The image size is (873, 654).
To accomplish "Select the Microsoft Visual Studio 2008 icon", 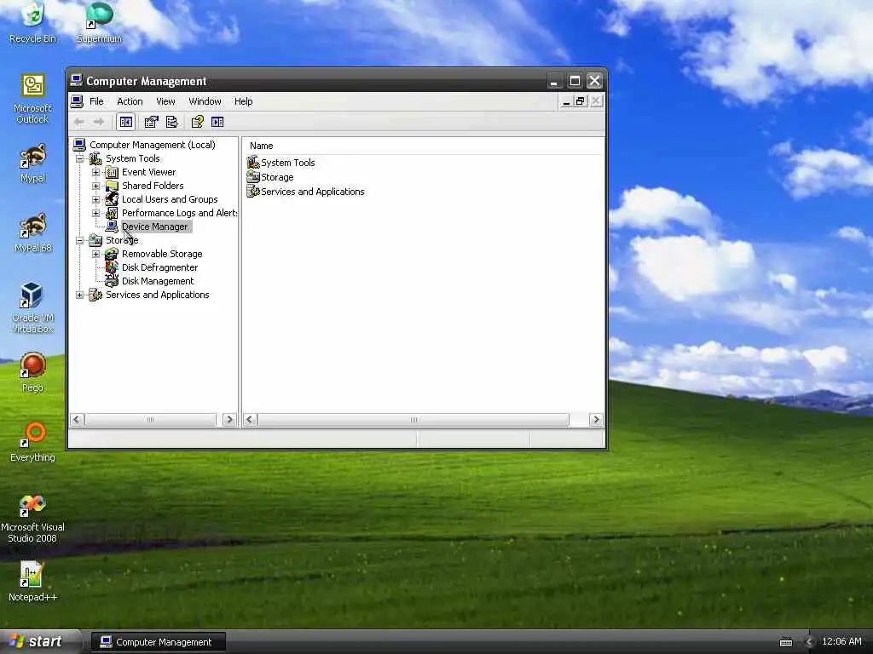I will click(33, 519).
